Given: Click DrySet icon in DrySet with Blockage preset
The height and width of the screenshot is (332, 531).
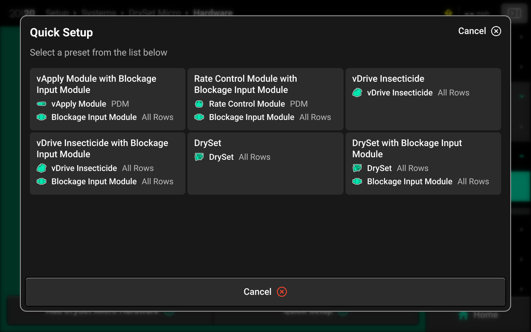Looking at the screenshot, I should pyautogui.click(x=357, y=168).
